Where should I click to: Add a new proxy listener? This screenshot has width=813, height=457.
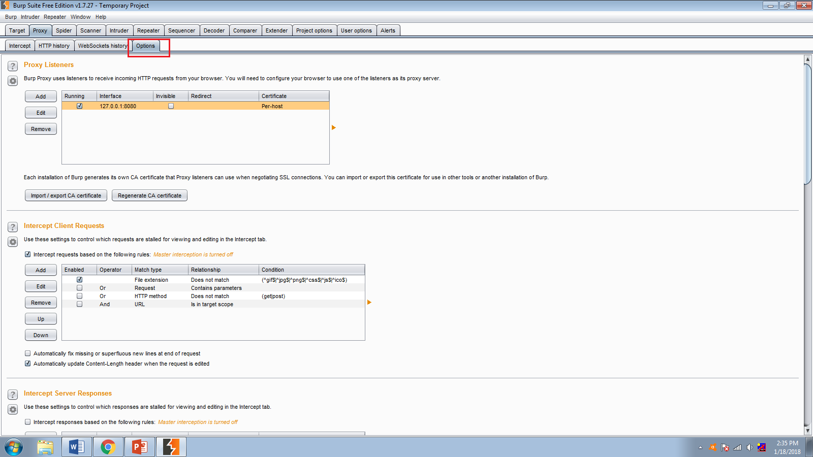point(41,96)
